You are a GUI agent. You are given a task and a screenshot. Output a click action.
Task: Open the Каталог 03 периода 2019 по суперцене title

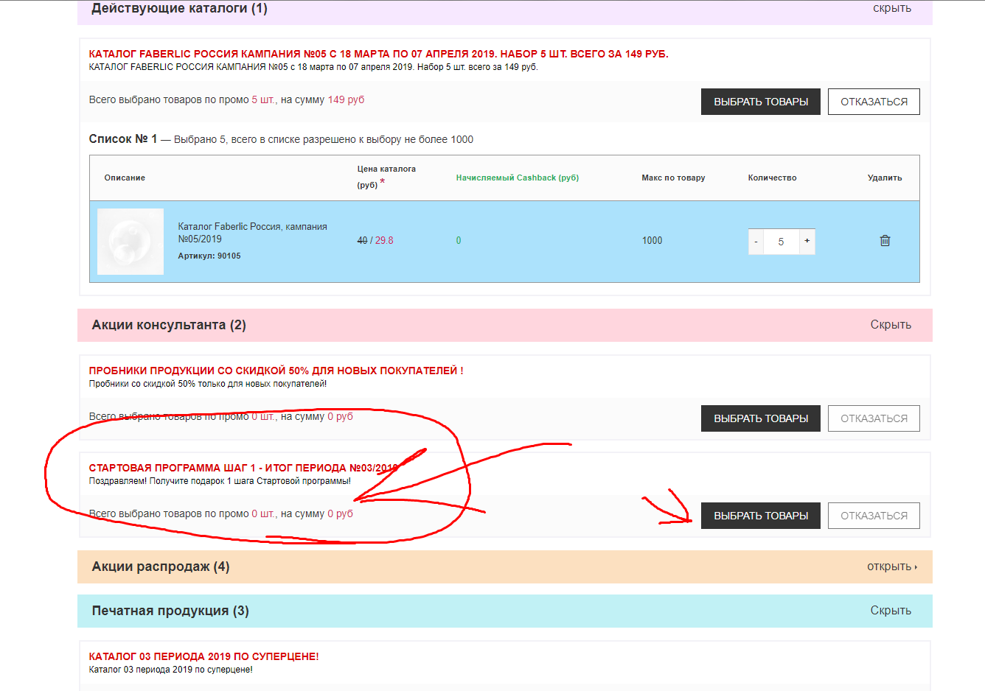click(203, 656)
